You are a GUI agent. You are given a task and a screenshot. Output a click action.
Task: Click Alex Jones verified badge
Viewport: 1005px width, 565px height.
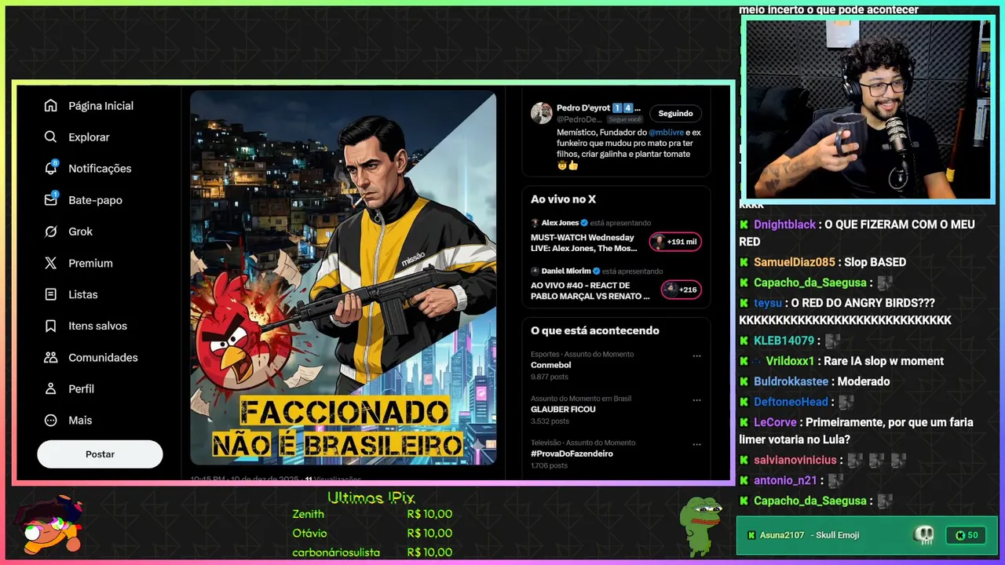(584, 223)
